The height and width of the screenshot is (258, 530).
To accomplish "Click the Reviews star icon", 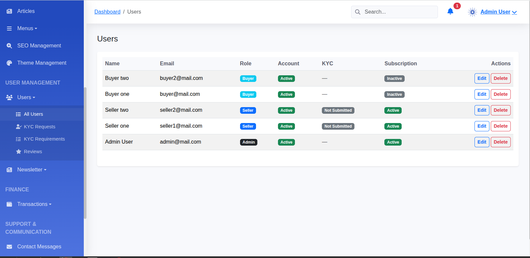I will (x=19, y=152).
